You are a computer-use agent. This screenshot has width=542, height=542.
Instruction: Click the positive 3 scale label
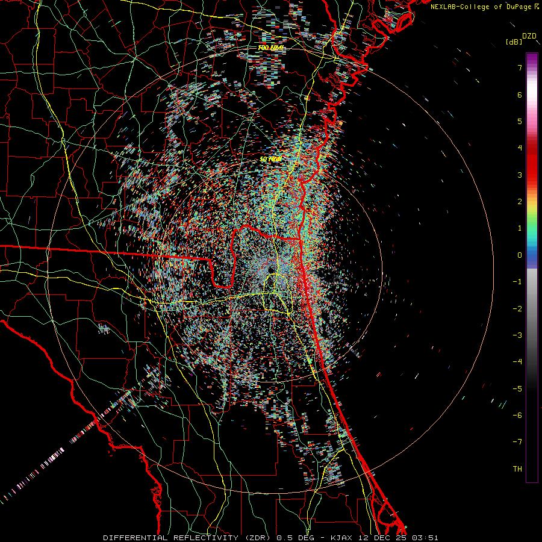point(520,175)
